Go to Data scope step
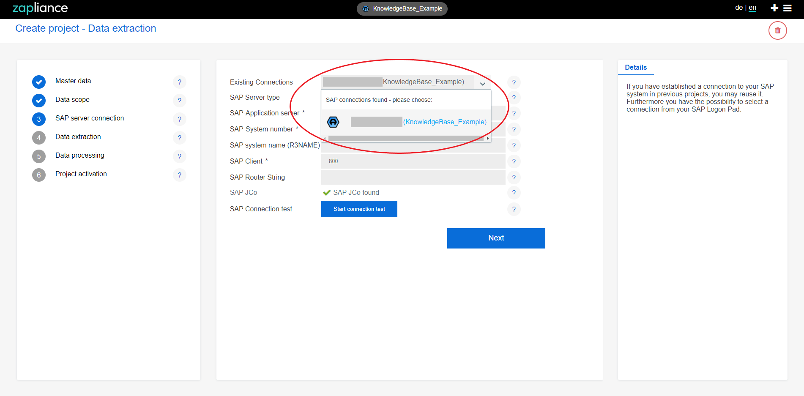This screenshot has width=804, height=396. point(72,100)
